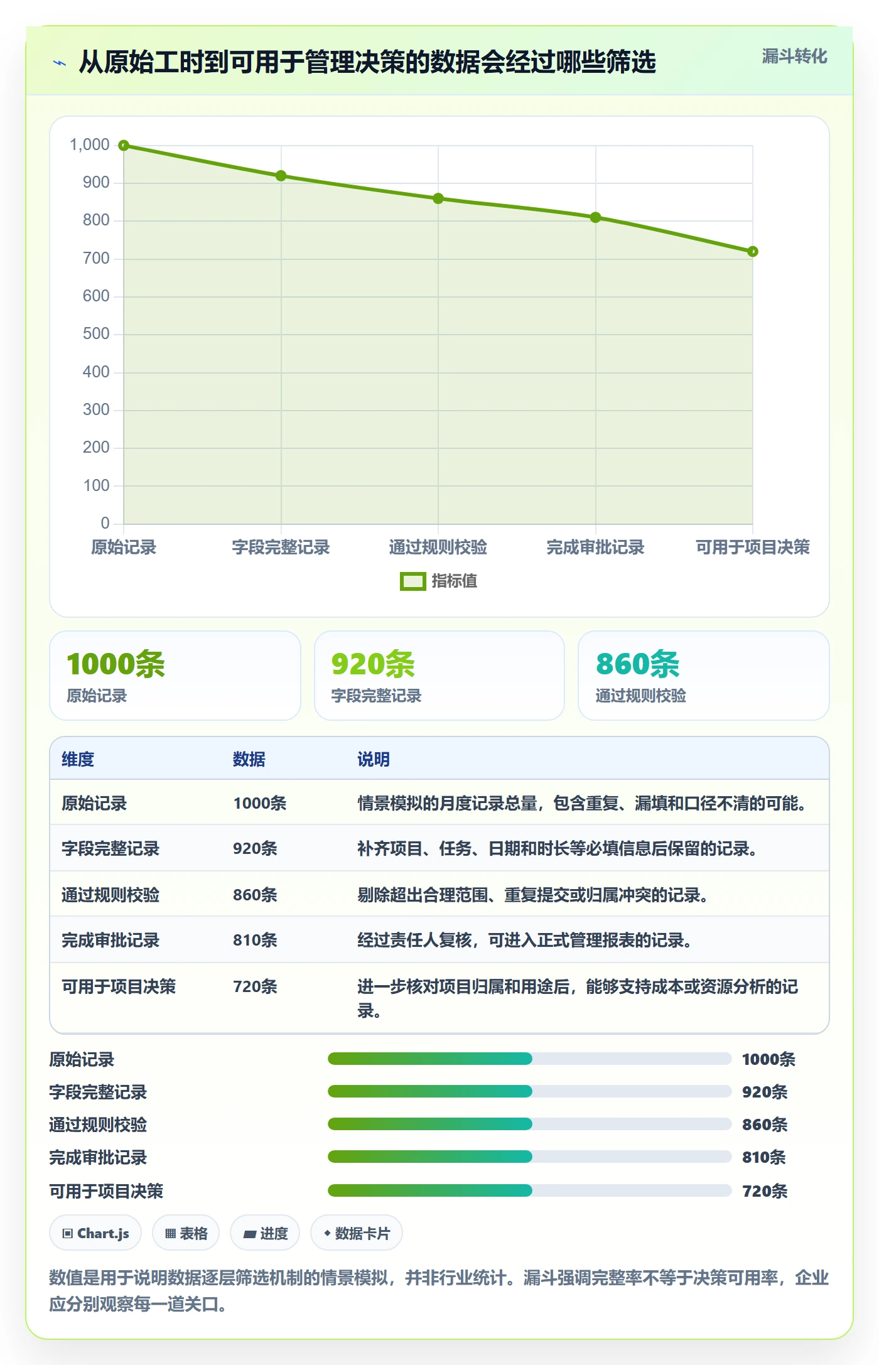Image resolution: width=879 pixels, height=1365 pixels.
Task: Click the chart data point for 可用于项目决策
Action: pyautogui.click(x=753, y=251)
